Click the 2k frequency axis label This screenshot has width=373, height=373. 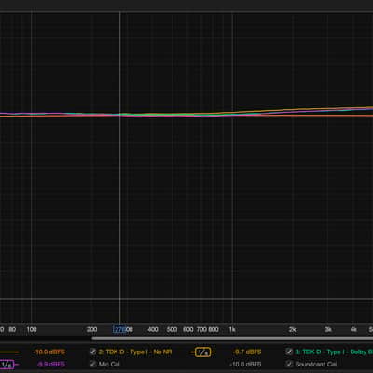pyautogui.click(x=292, y=329)
